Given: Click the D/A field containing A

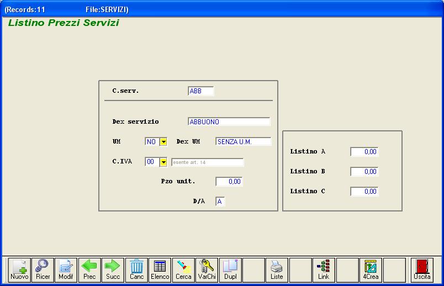Looking at the screenshot, I should point(220,202).
